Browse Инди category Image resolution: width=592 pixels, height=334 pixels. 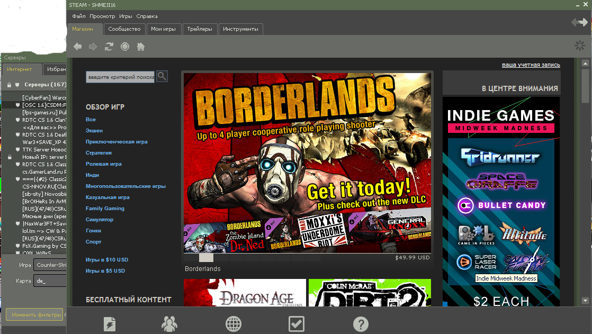pyautogui.click(x=92, y=175)
